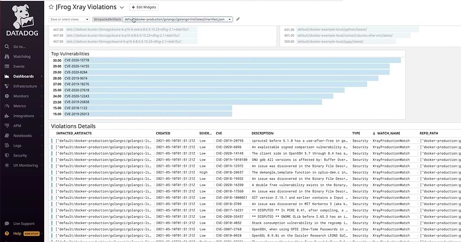Click the CREATED column header
The width and height of the screenshot is (461, 242).
tap(163, 133)
